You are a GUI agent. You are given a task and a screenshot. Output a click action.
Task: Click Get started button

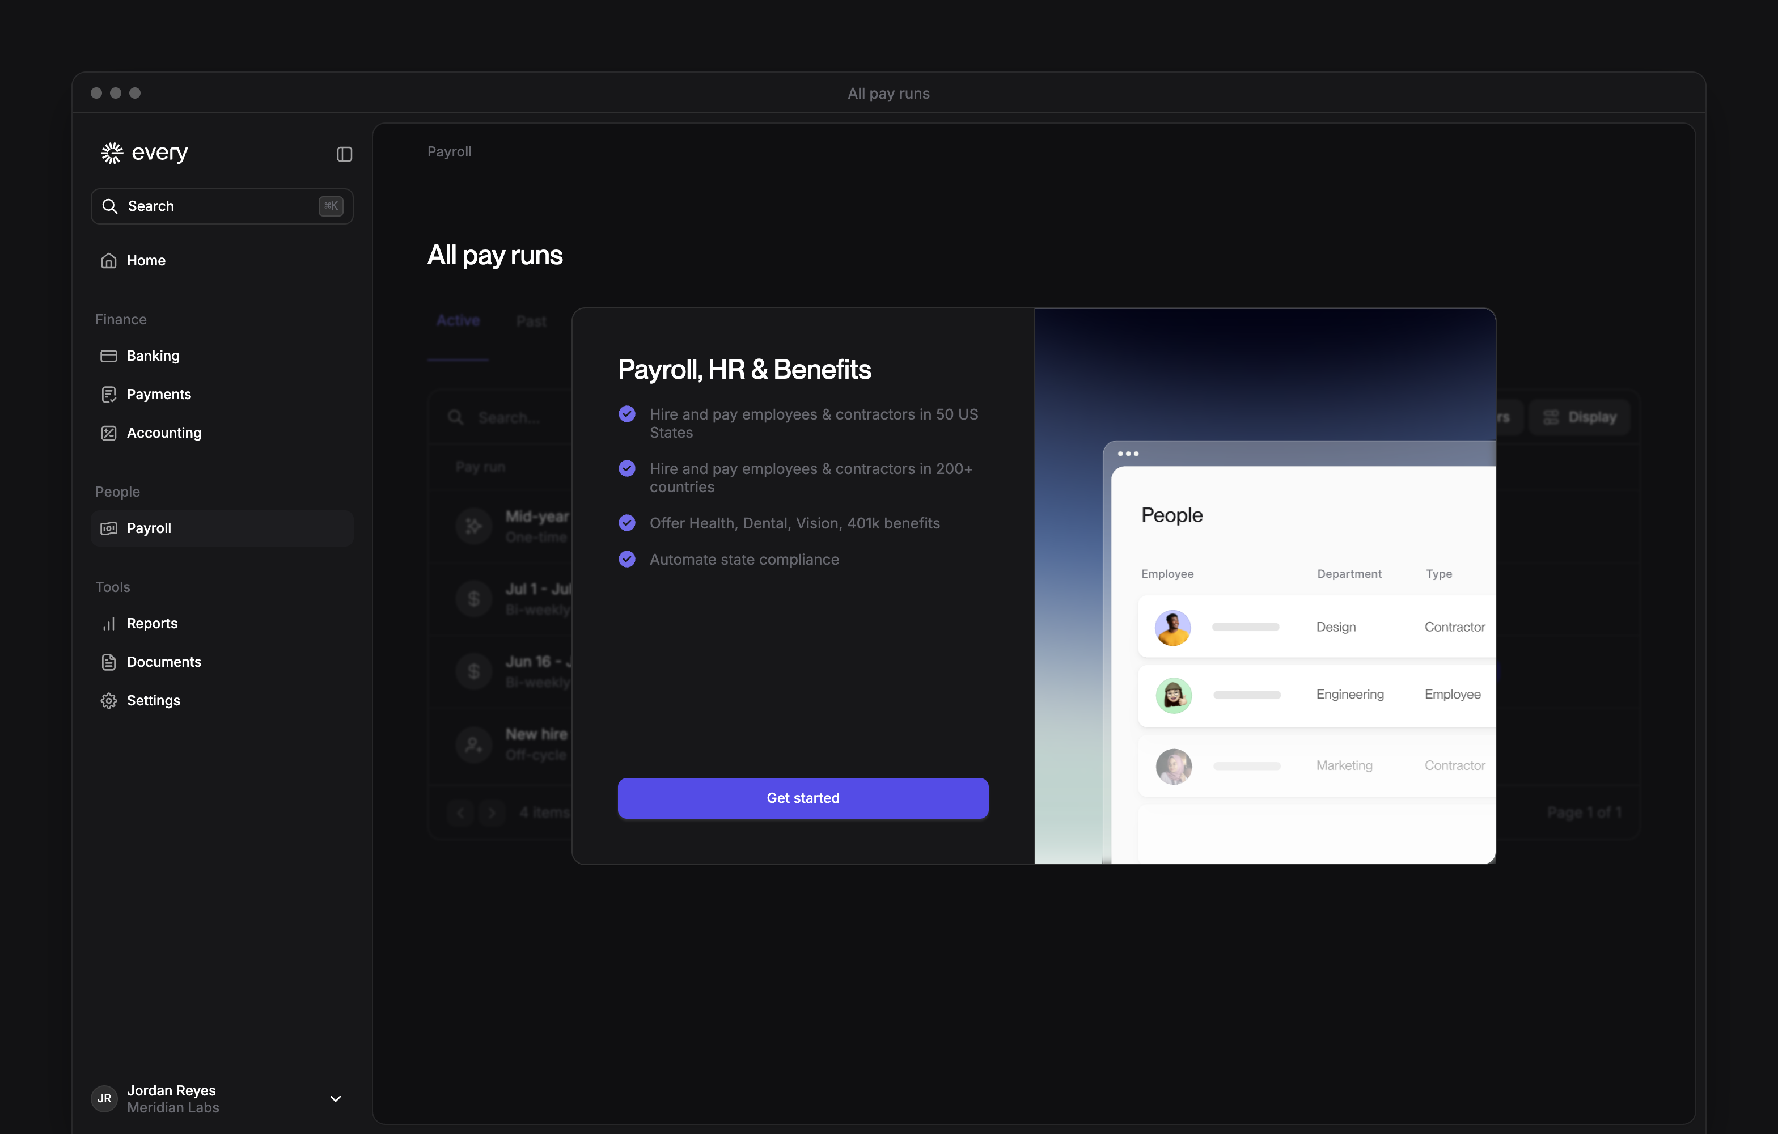click(x=803, y=797)
